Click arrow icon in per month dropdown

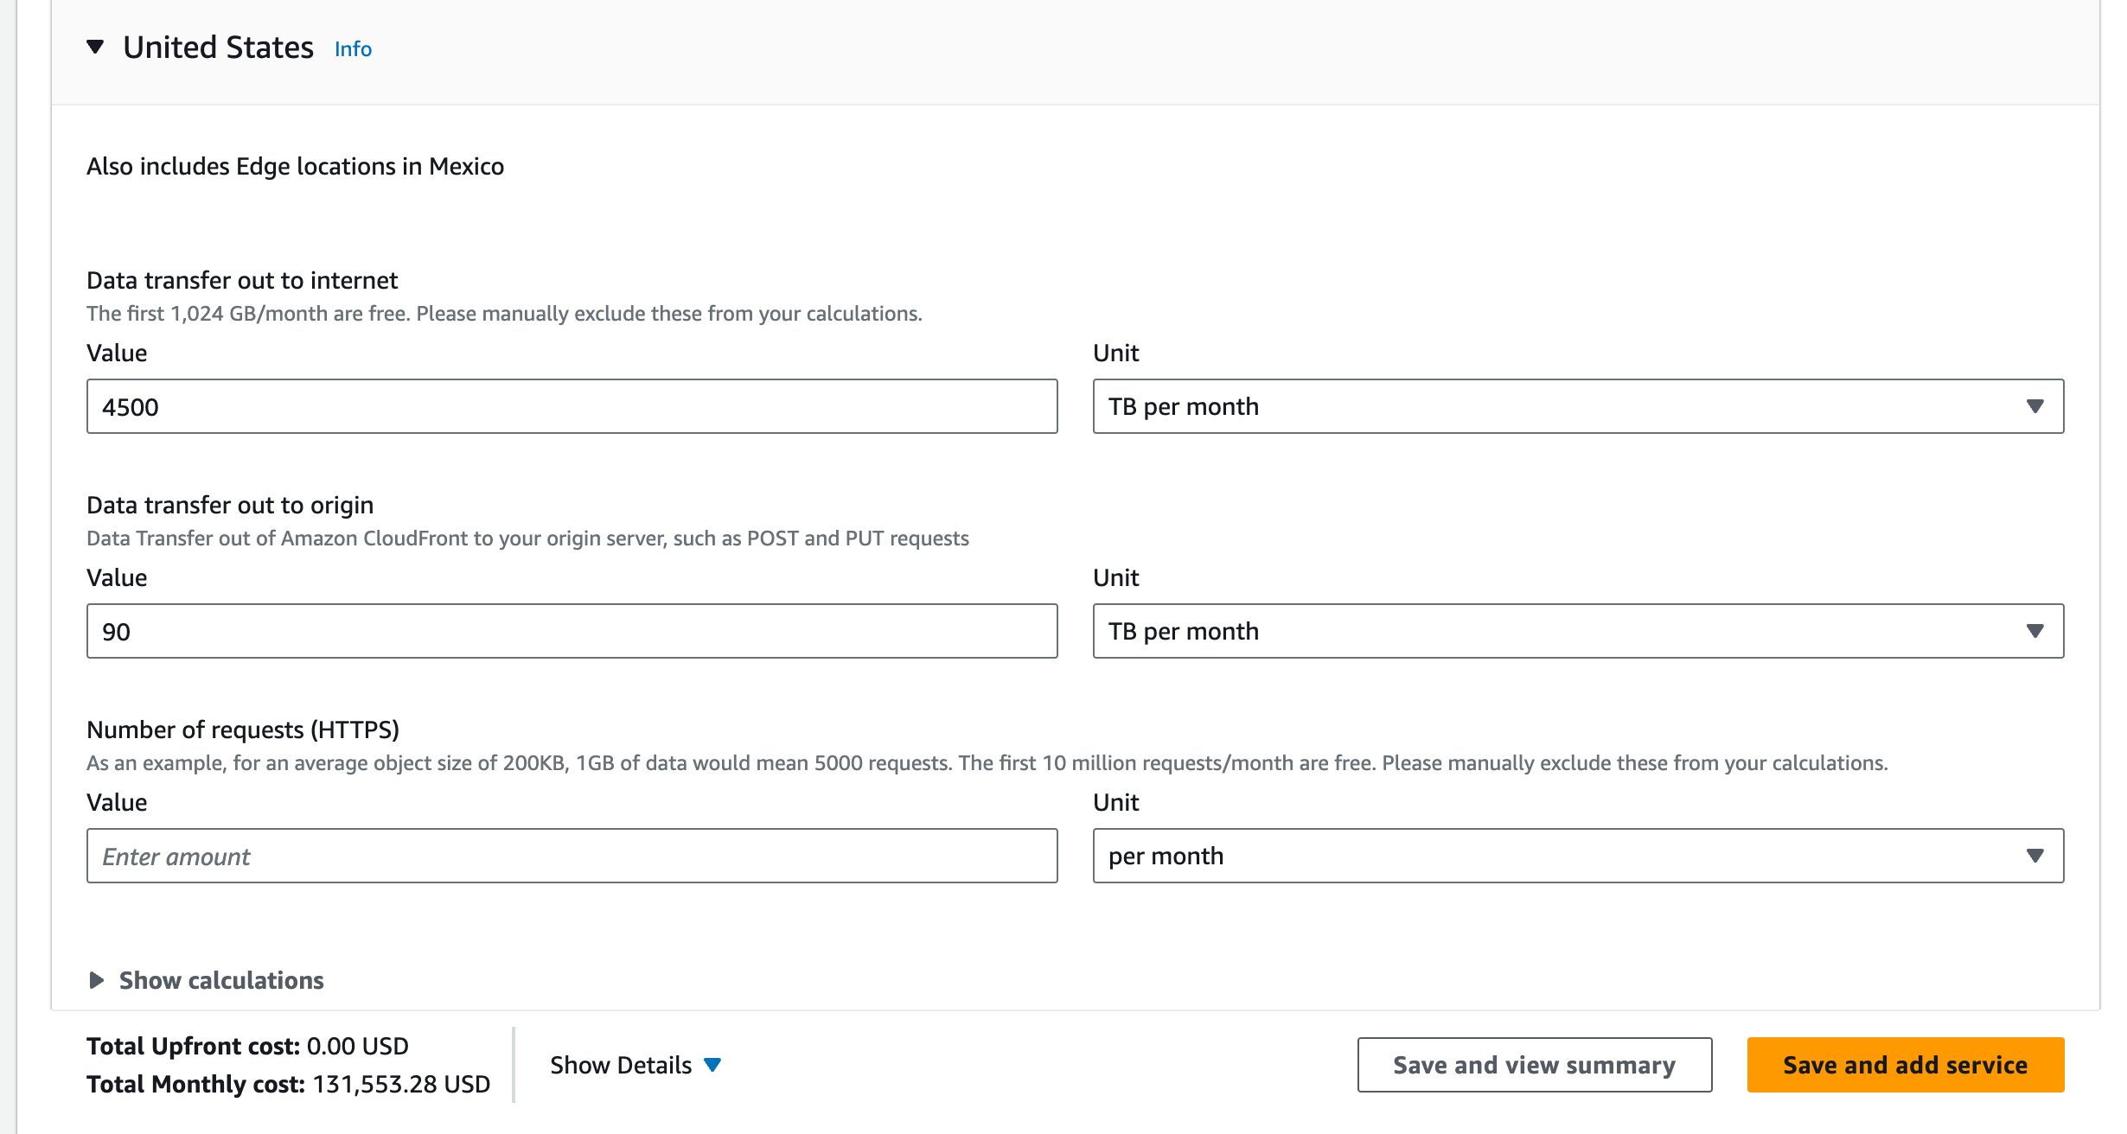pos(2034,856)
